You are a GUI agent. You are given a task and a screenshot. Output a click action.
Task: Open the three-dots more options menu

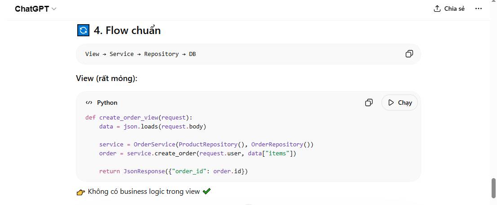click(478, 9)
